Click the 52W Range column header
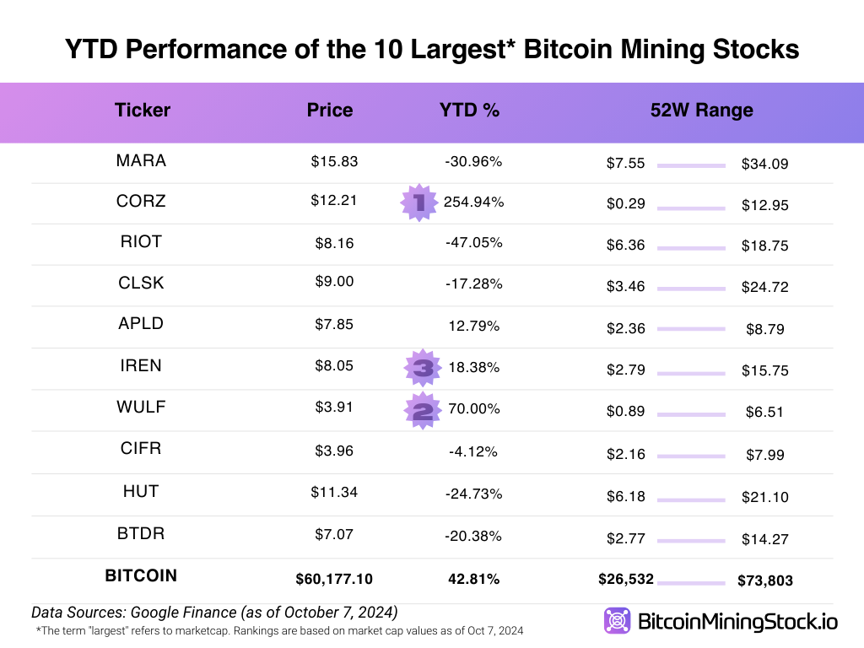864x648 pixels. pos(701,110)
